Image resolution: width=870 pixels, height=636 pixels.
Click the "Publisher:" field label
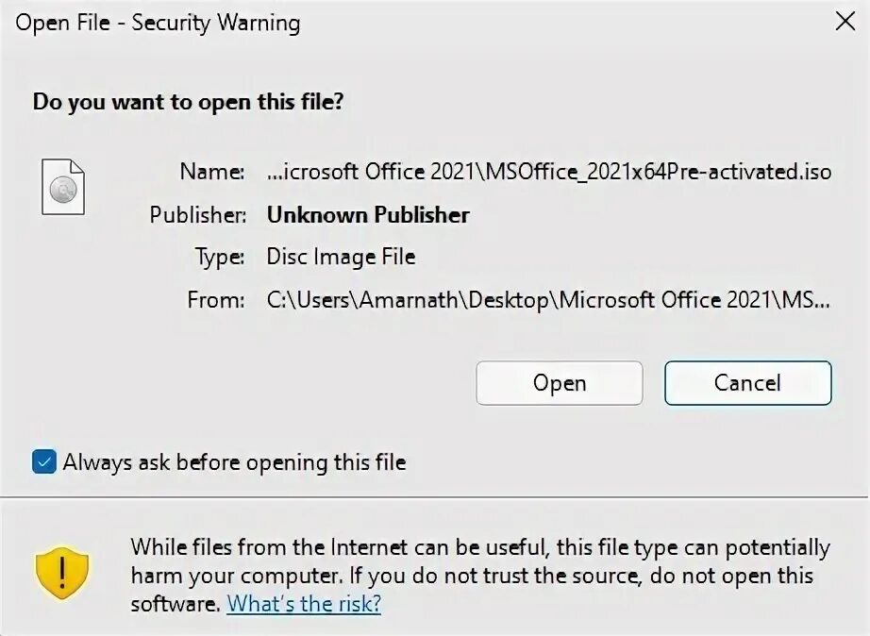pyautogui.click(x=197, y=214)
